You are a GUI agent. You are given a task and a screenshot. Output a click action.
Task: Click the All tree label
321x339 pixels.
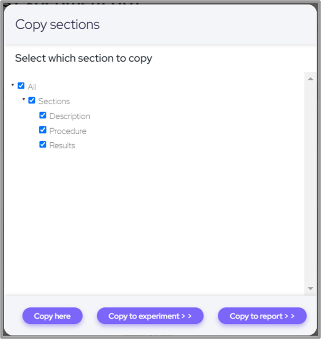click(32, 87)
